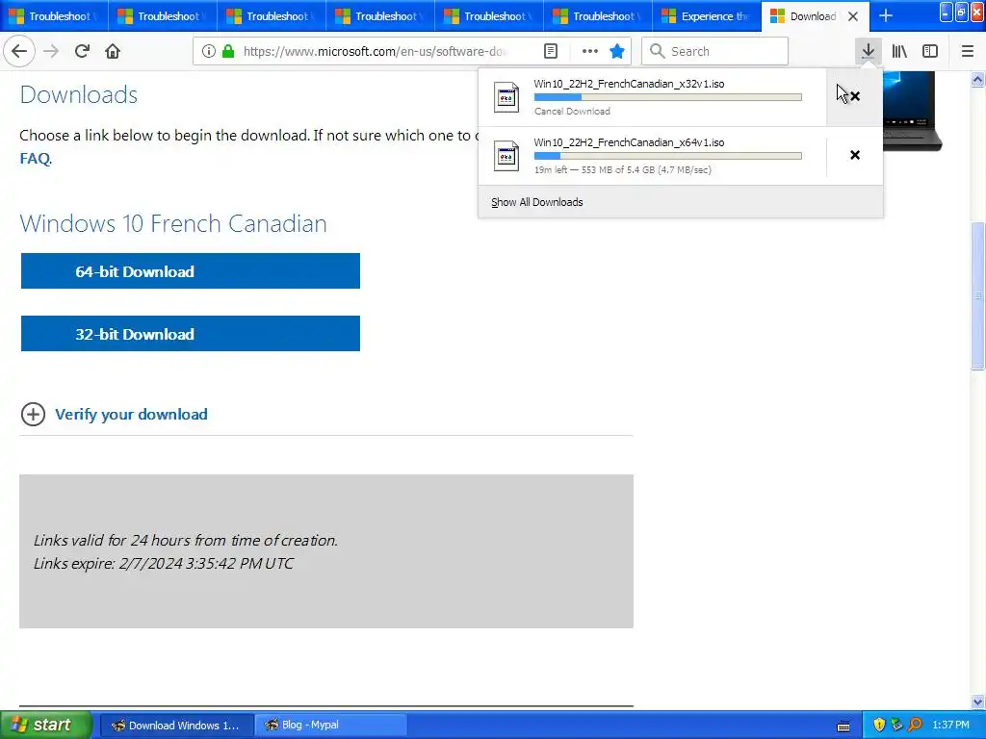The height and width of the screenshot is (739, 986).
Task: Click the plus circle beside Verify your download
Action: [33, 414]
